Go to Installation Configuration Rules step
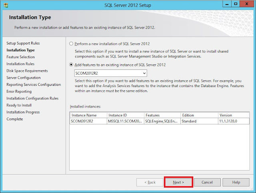 (32, 98)
